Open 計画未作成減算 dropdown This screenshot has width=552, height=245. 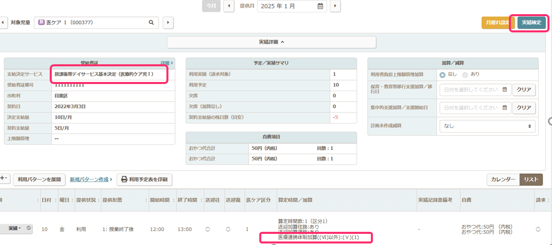pyautogui.click(x=488, y=126)
